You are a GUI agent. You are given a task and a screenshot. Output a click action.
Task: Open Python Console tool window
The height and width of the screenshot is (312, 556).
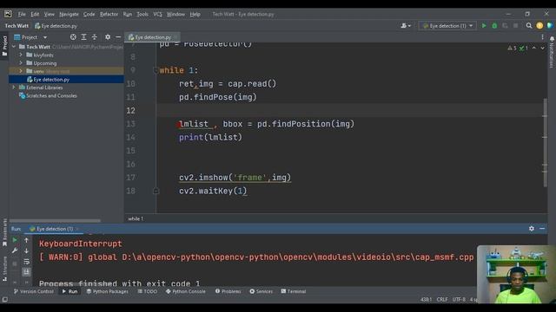pyautogui.click(x=185, y=291)
